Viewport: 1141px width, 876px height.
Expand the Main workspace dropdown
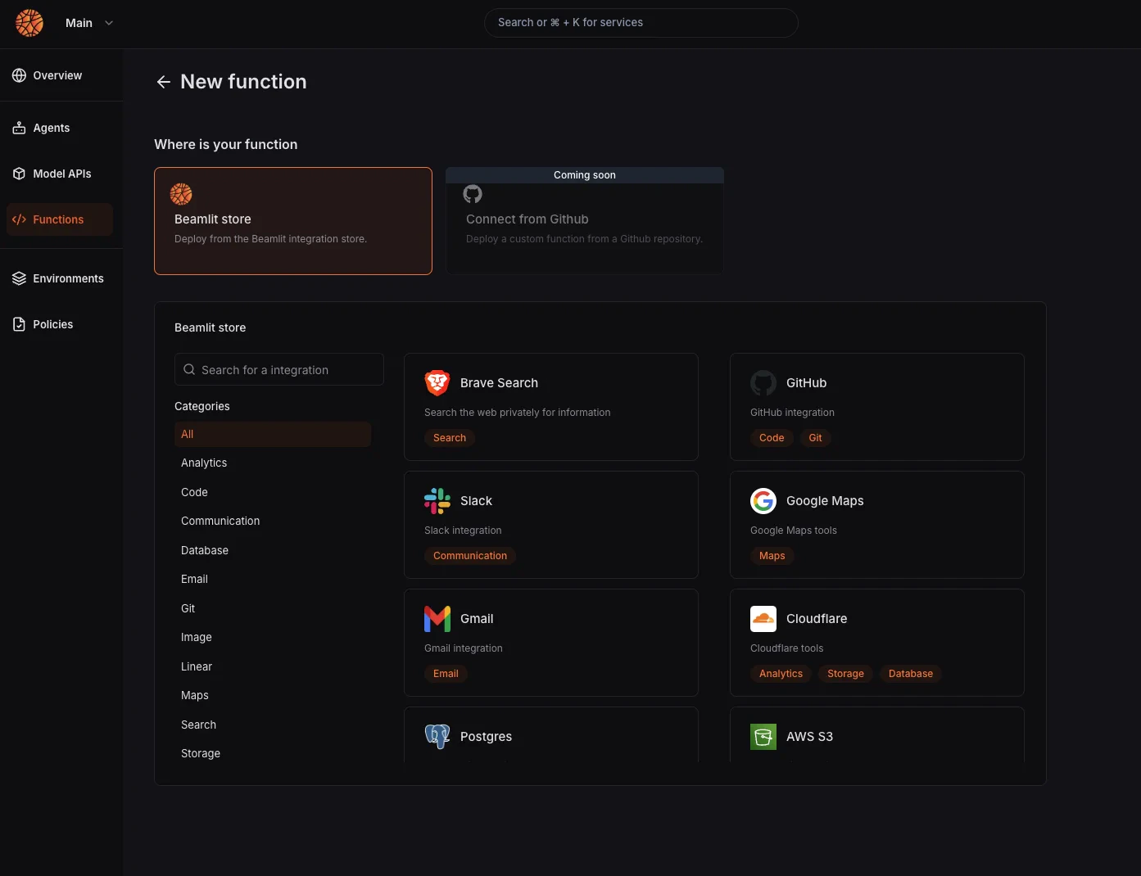(88, 23)
